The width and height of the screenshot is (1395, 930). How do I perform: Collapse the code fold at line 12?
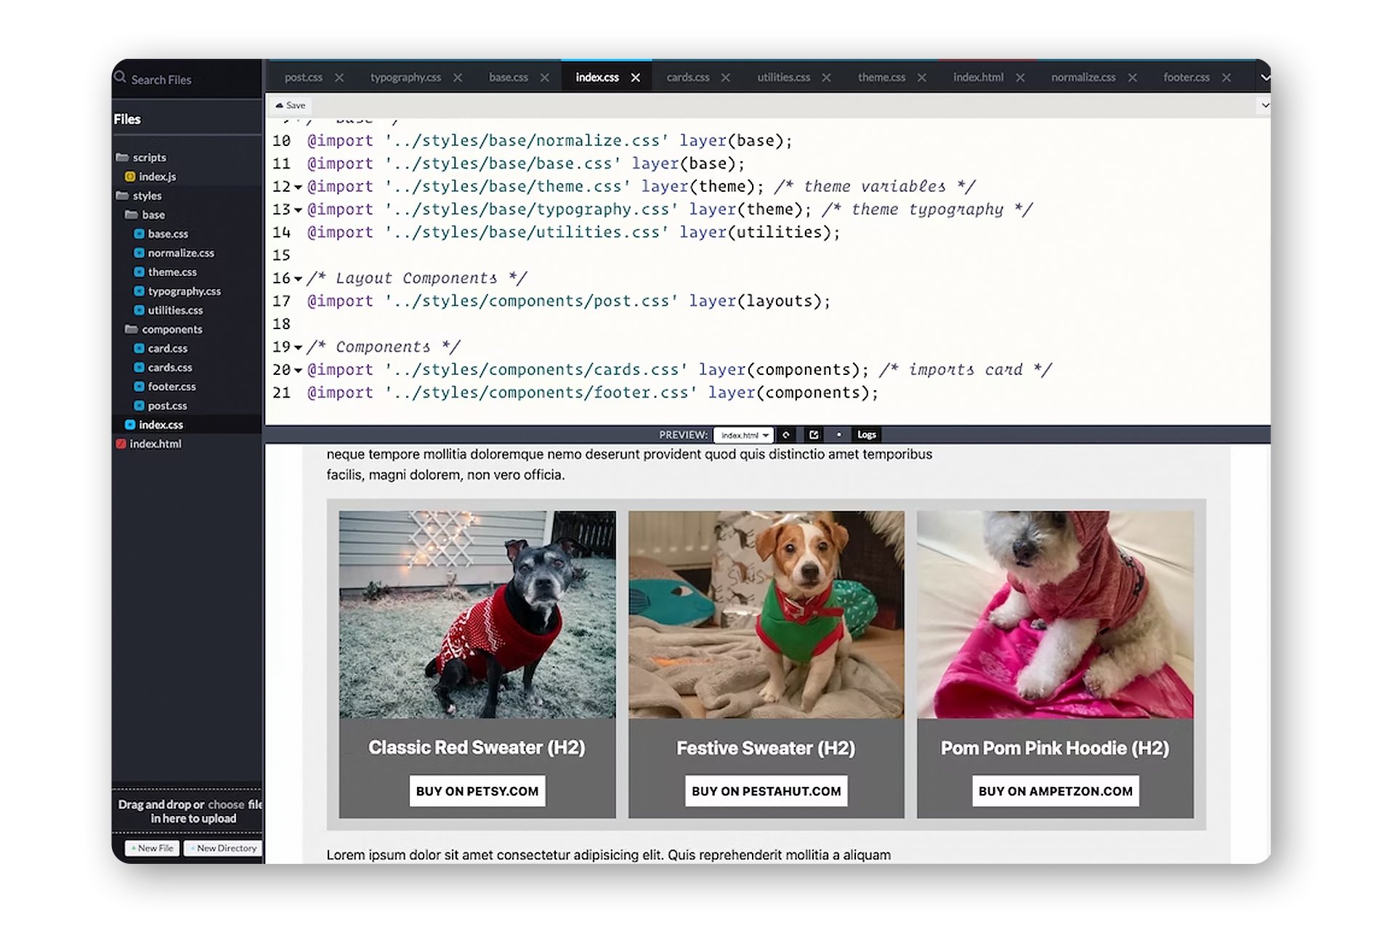pyautogui.click(x=298, y=187)
